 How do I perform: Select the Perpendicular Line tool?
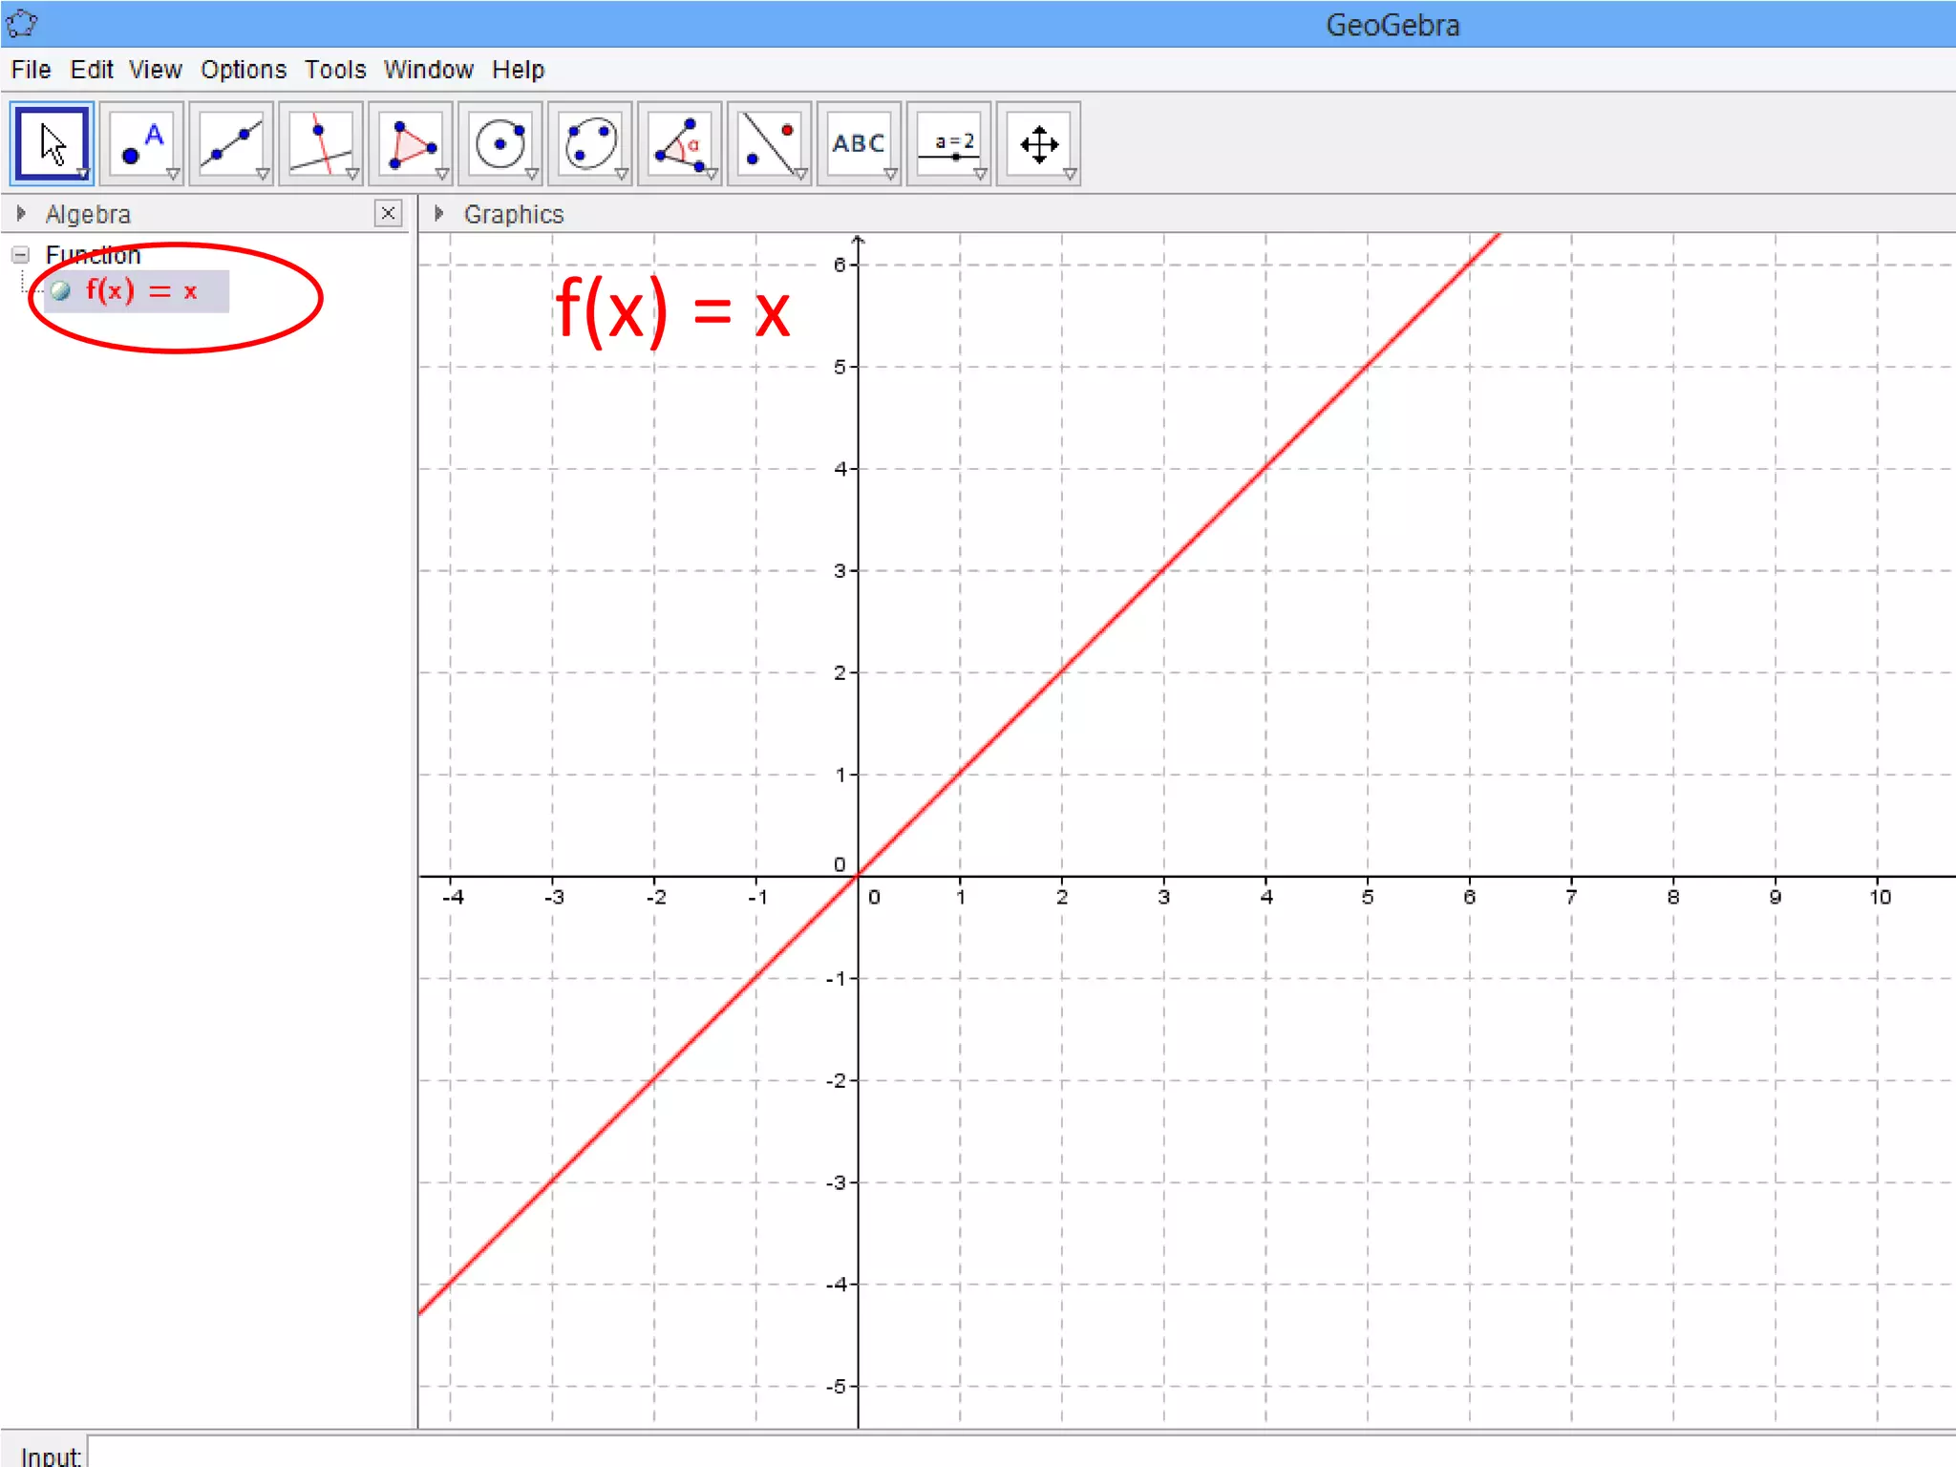point(321,143)
